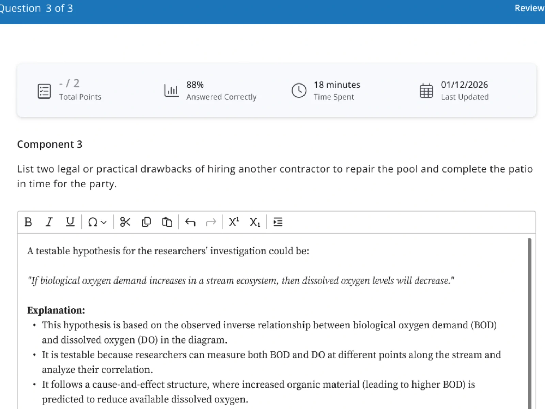Viewport: 545px width, 409px height.
Task: Click the Time Spent clock icon
Action: [299, 91]
